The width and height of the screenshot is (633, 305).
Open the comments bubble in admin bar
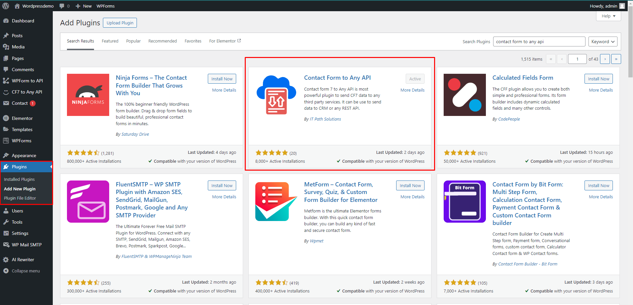64,6
